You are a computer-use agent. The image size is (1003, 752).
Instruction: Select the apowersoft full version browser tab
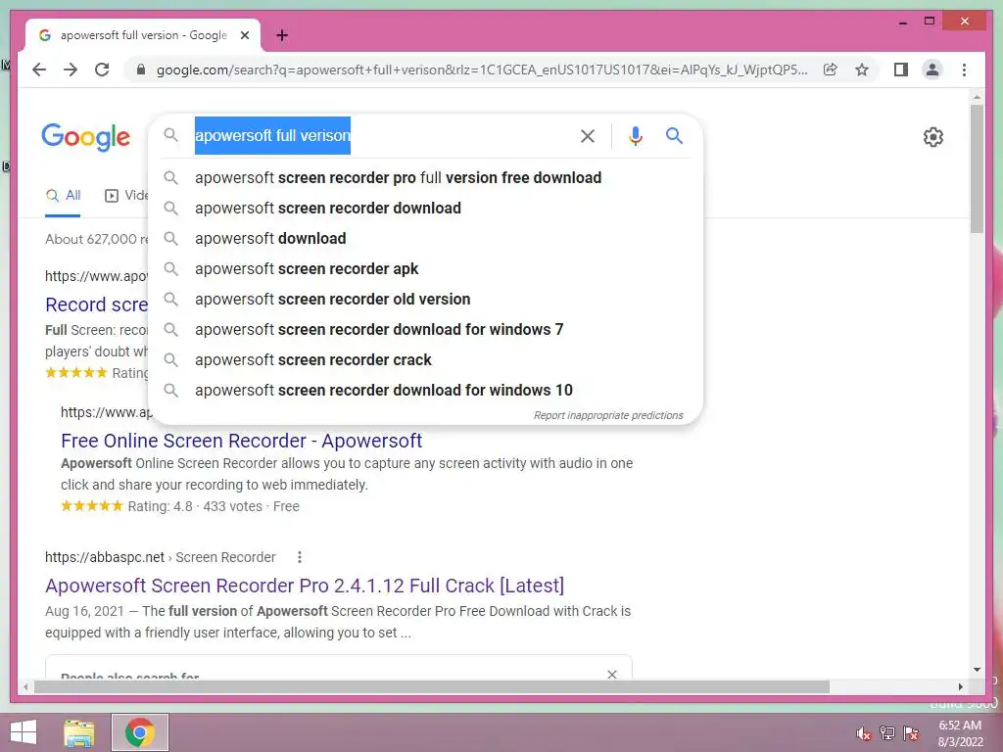click(143, 35)
